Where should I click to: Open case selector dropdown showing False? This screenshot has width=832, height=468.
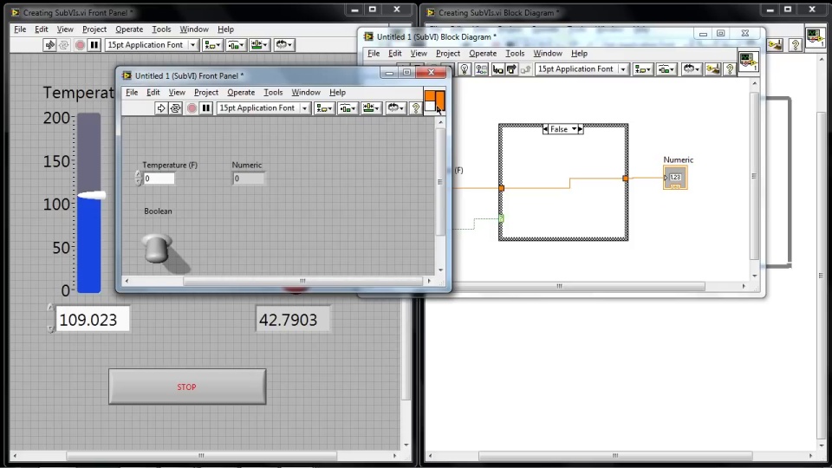point(563,129)
